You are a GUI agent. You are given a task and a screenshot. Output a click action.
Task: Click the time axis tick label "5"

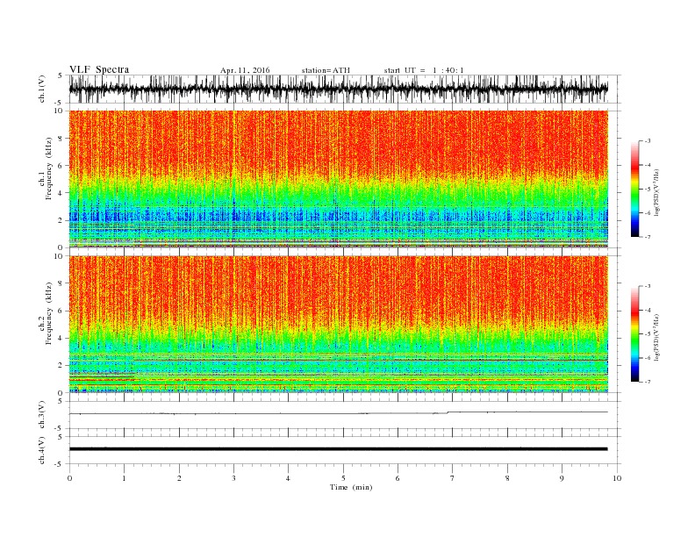343,478
